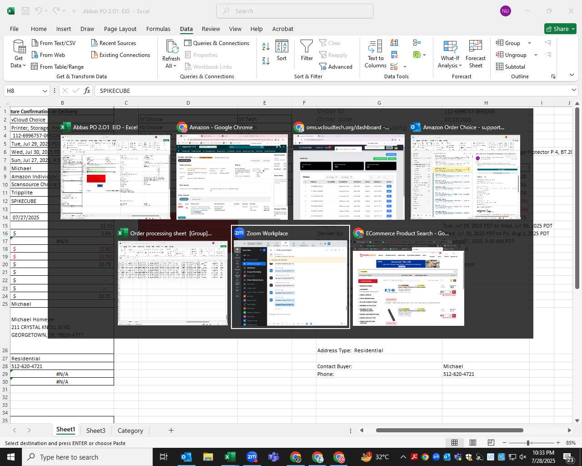This screenshot has width=582, height=466.
Task: Sort A to Z ascending
Action: [266, 46]
